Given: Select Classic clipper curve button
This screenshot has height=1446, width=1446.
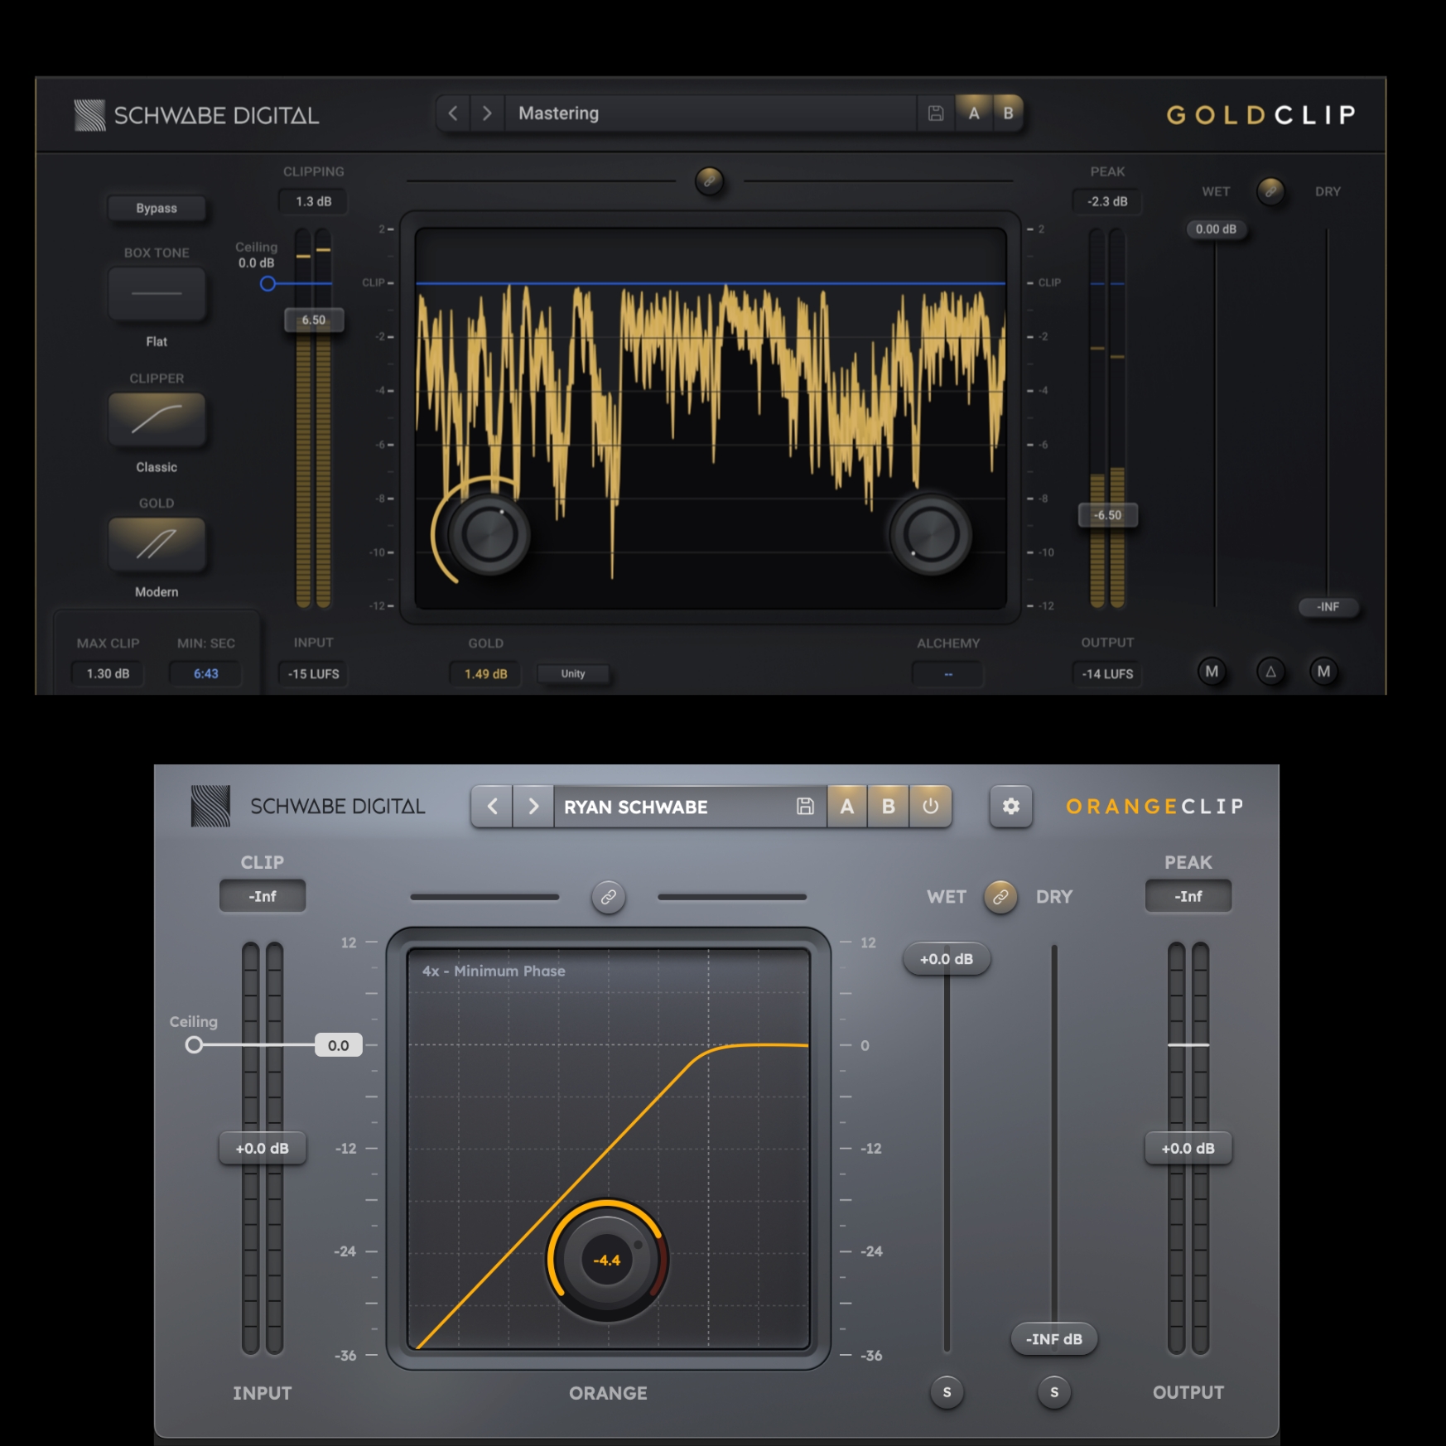Looking at the screenshot, I should 157,418.
